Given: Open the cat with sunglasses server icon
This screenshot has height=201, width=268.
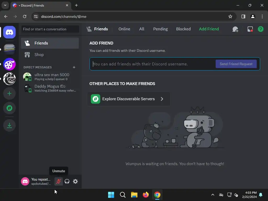Looking at the screenshot, I should pos(9,79).
